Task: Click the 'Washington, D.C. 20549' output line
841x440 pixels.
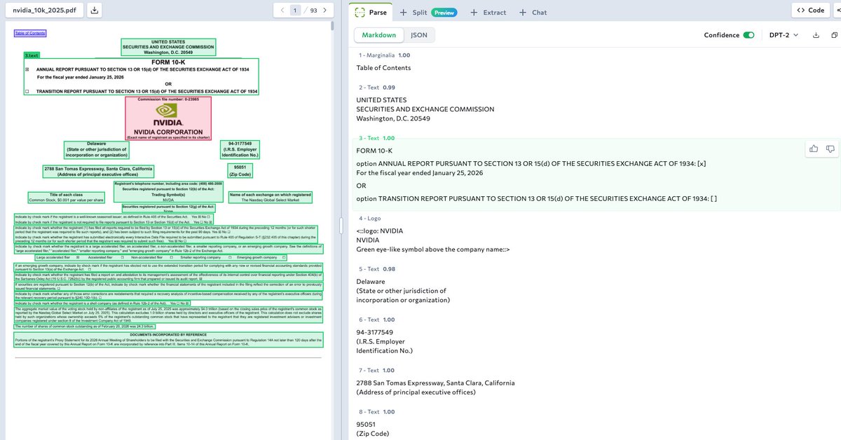Action: click(x=393, y=118)
